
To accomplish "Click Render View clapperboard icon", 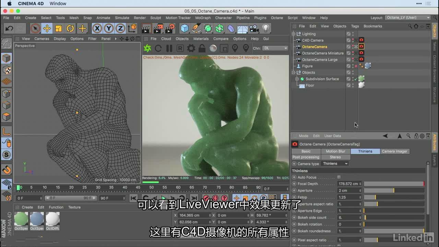I will [146, 28].
